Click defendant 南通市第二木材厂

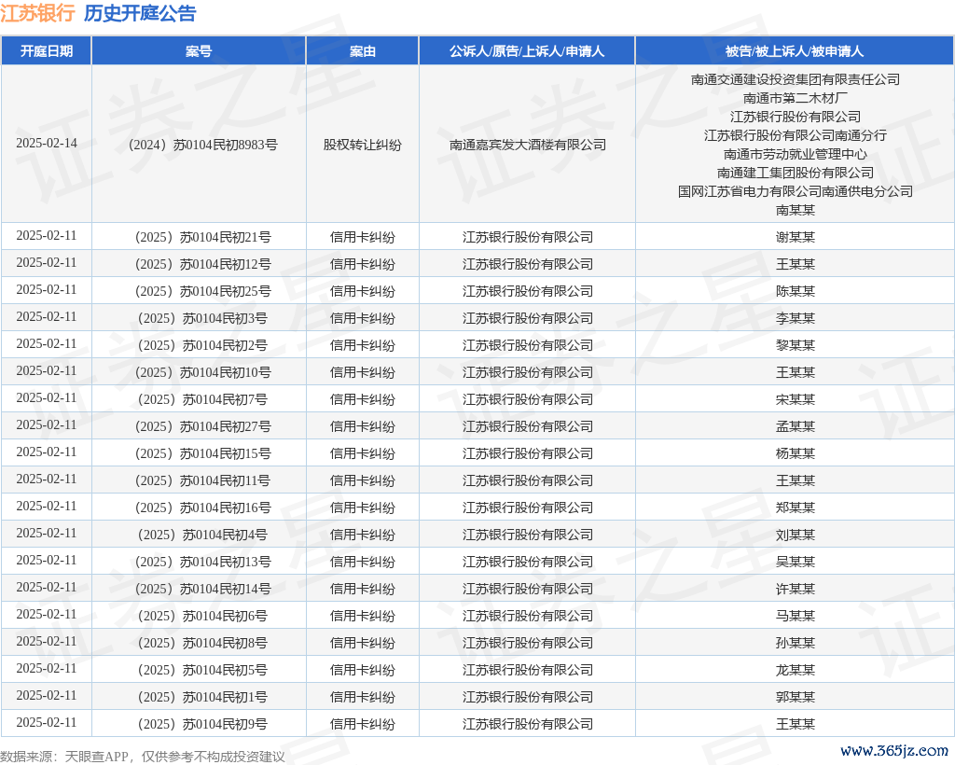795,98
